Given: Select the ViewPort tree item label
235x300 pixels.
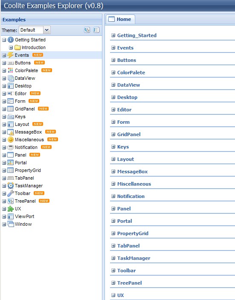Looking at the screenshot, I should click(24, 216).
